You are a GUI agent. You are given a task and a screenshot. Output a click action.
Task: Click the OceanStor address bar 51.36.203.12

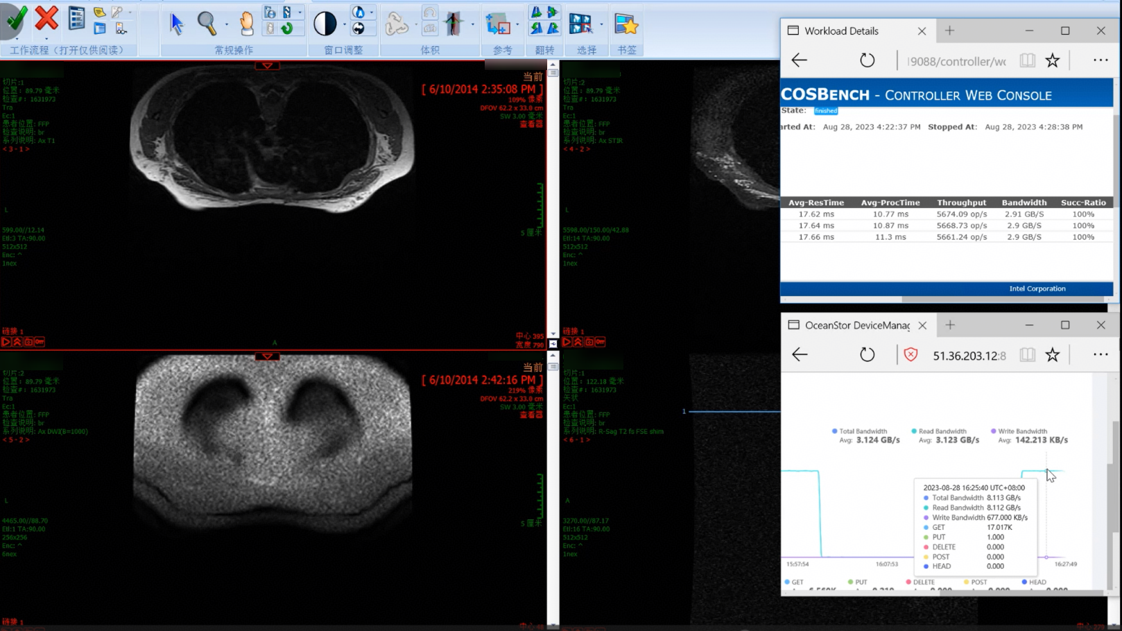[x=969, y=356]
